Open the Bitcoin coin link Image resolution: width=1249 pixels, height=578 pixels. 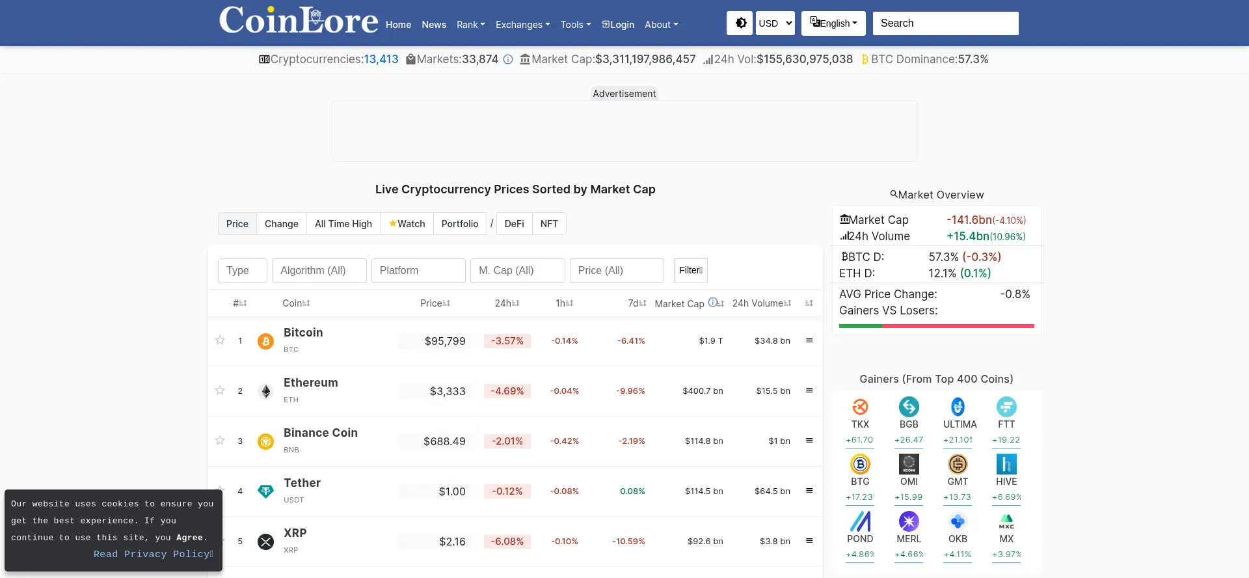click(303, 333)
